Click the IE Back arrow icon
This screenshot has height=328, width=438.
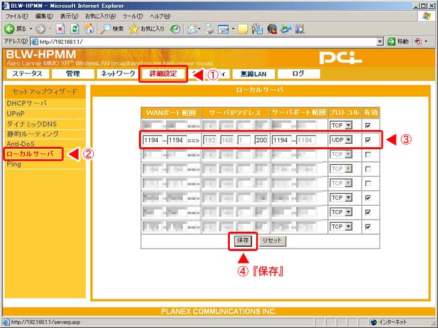click(9, 29)
